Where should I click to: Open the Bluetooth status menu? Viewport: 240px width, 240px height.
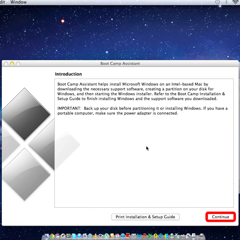226,2
